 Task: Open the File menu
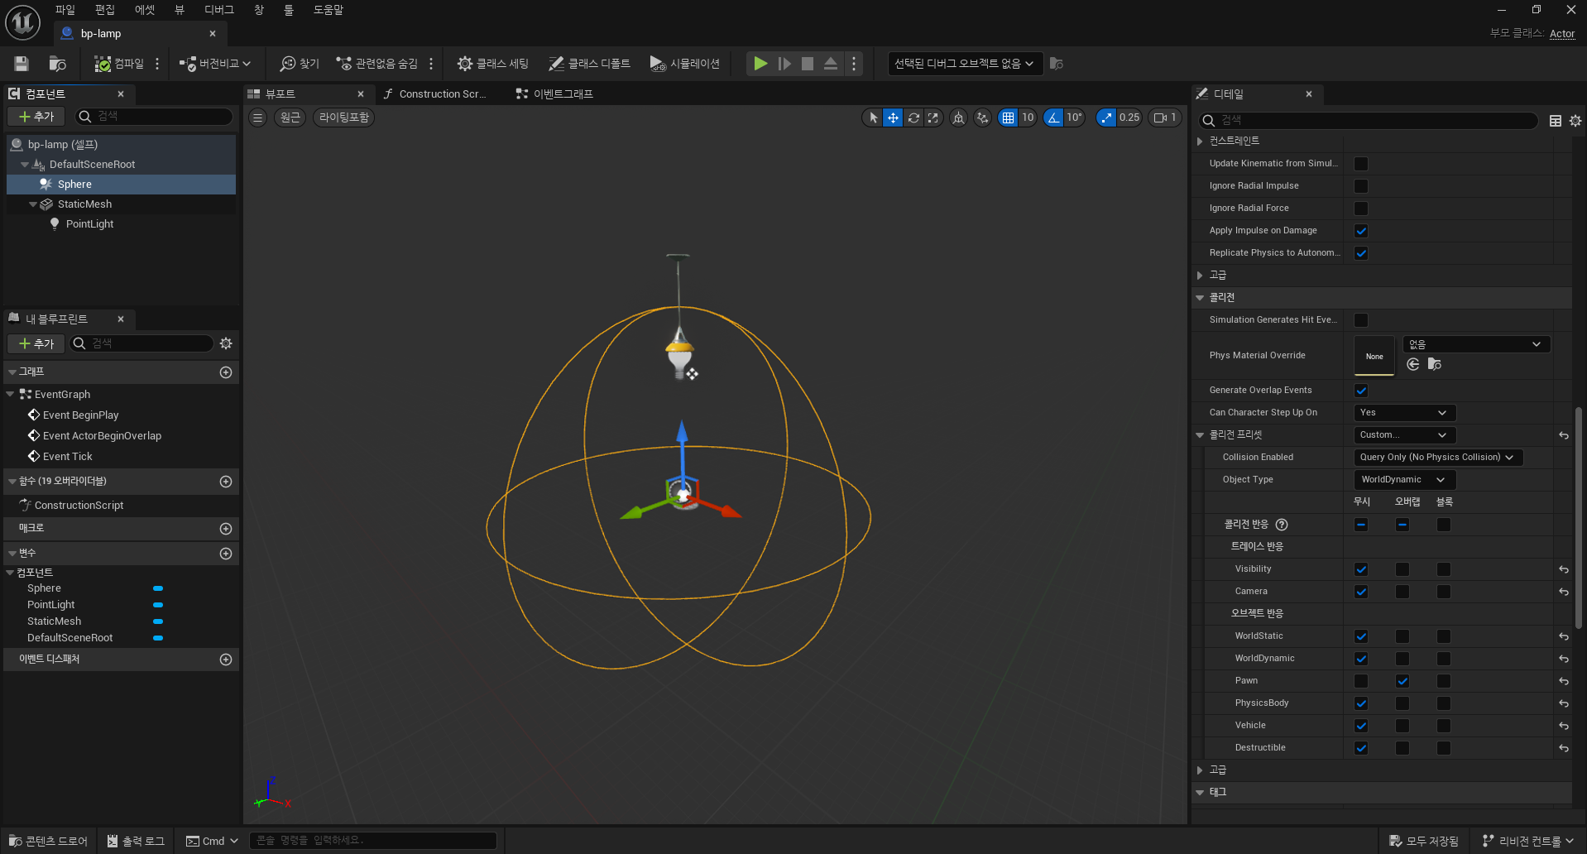tap(65, 10)
